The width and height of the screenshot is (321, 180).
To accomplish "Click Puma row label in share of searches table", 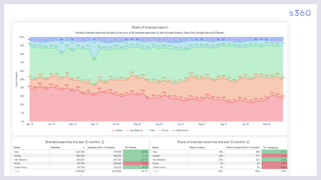I will [x=155, y=163].
